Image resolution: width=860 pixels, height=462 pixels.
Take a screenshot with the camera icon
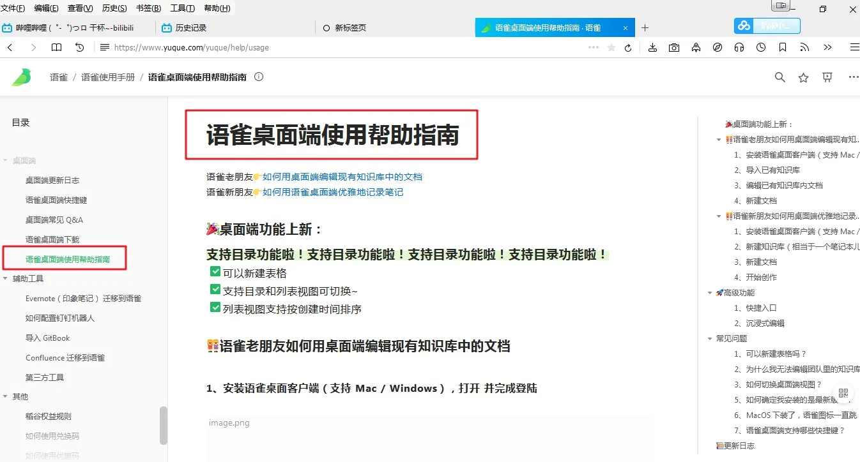click(x=674, y=47)
